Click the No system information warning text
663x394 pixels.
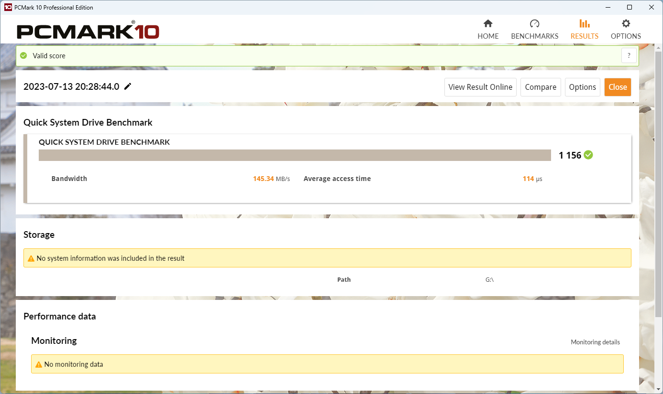coord(110,258)
